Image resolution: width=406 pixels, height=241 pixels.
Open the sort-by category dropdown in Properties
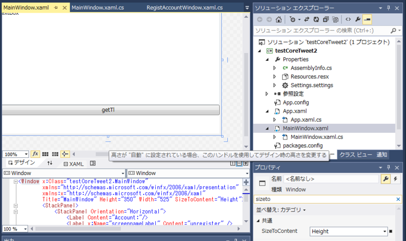point(304,210)
